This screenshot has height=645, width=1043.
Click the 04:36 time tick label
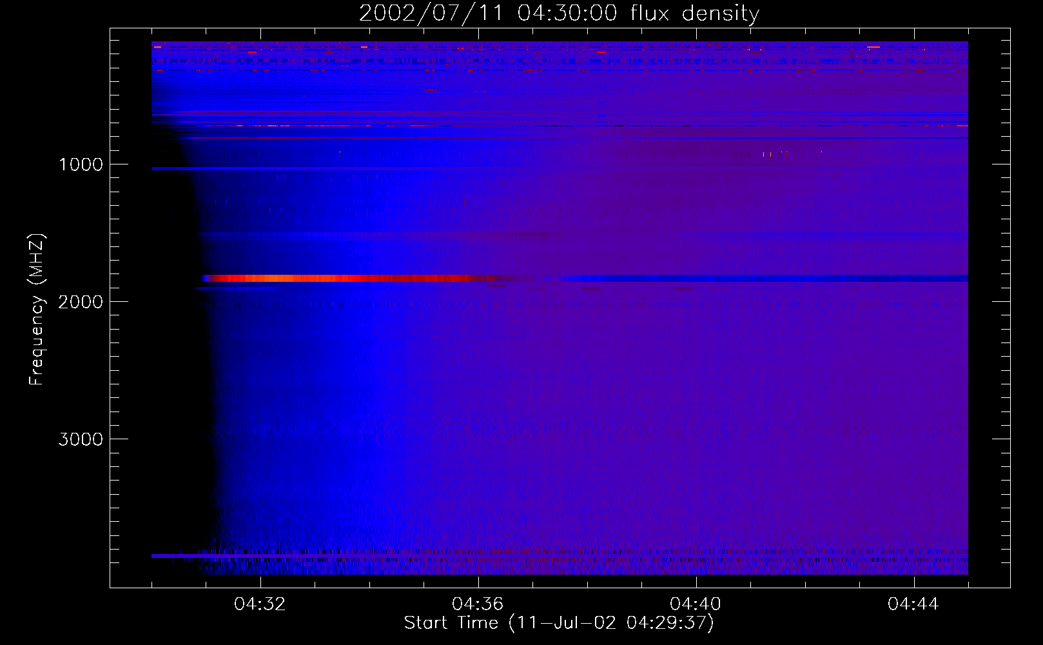(478, 604)
